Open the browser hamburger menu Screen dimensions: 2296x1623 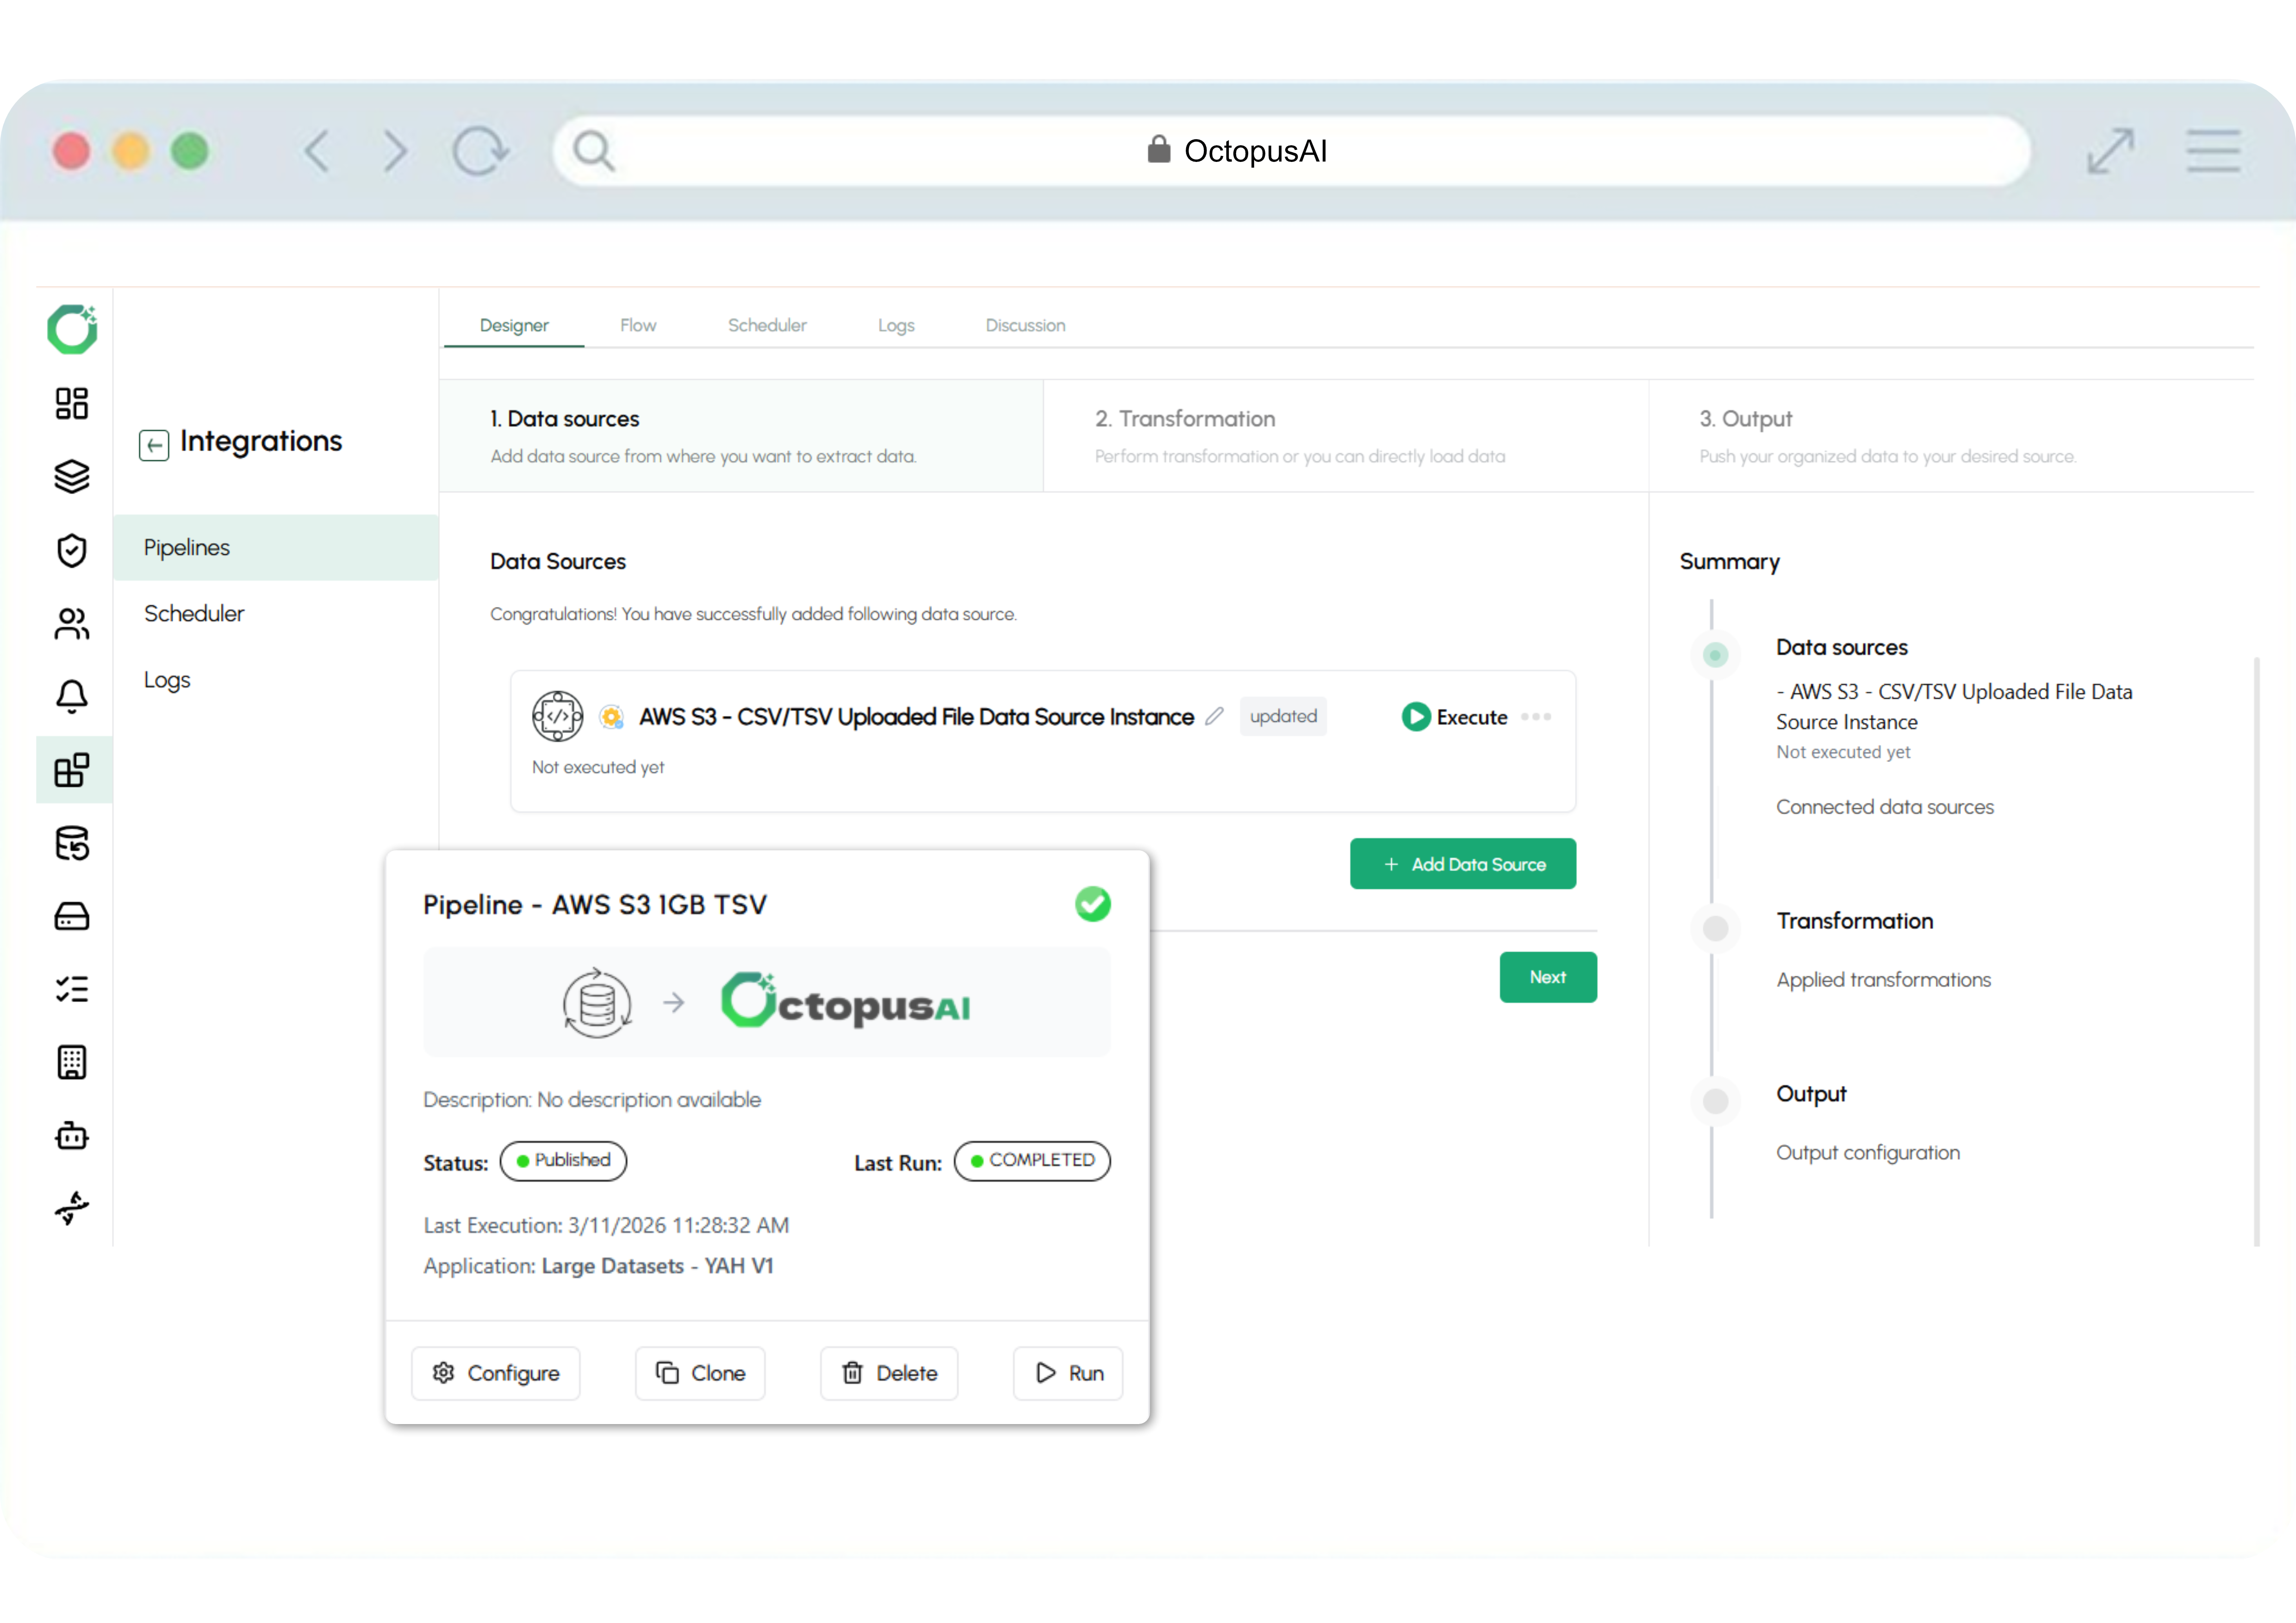(x=2213, y=151)
